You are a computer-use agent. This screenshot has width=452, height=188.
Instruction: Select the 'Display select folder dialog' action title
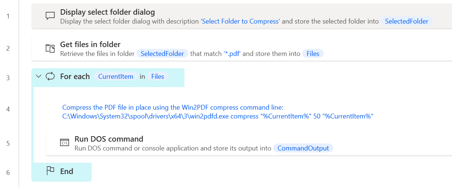[108, 12]
